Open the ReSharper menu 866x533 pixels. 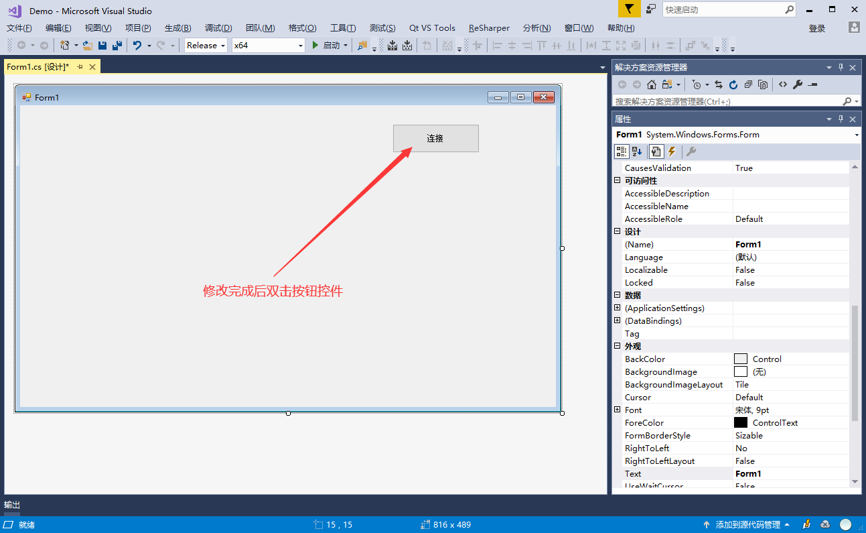click(489, 28)
